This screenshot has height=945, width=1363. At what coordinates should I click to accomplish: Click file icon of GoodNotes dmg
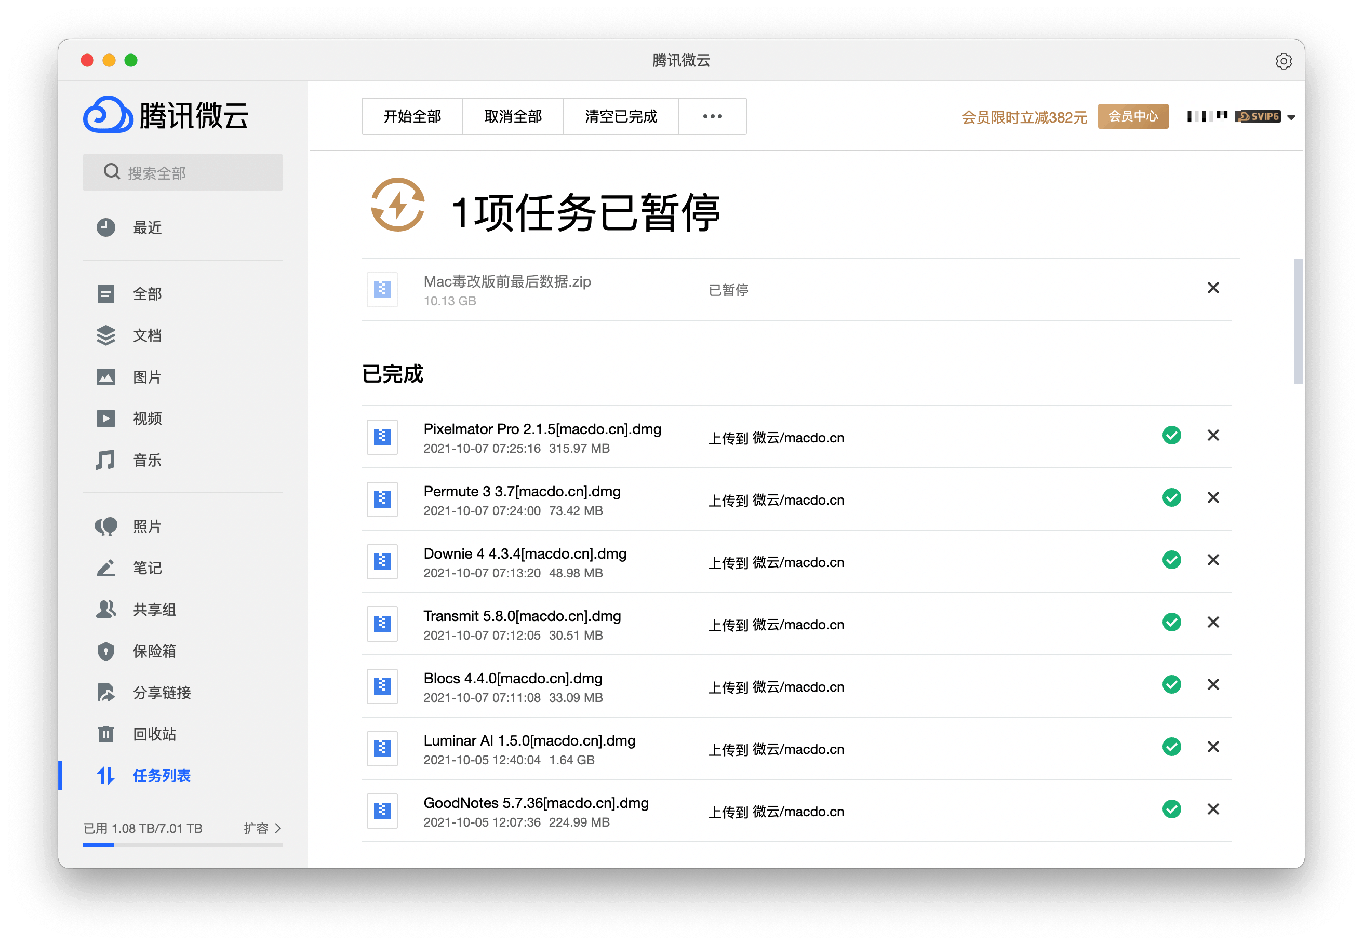[382, 811]
